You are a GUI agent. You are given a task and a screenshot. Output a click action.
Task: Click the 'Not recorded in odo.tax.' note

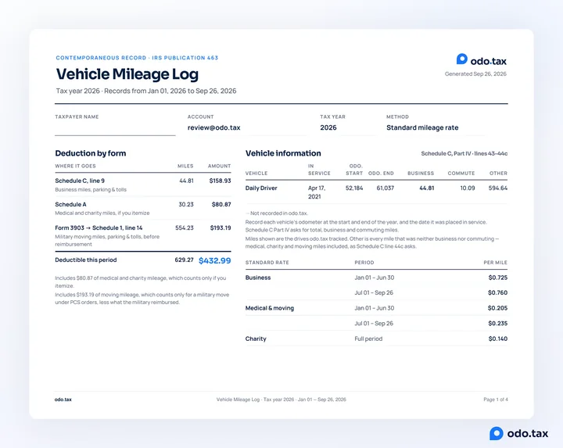277,213
